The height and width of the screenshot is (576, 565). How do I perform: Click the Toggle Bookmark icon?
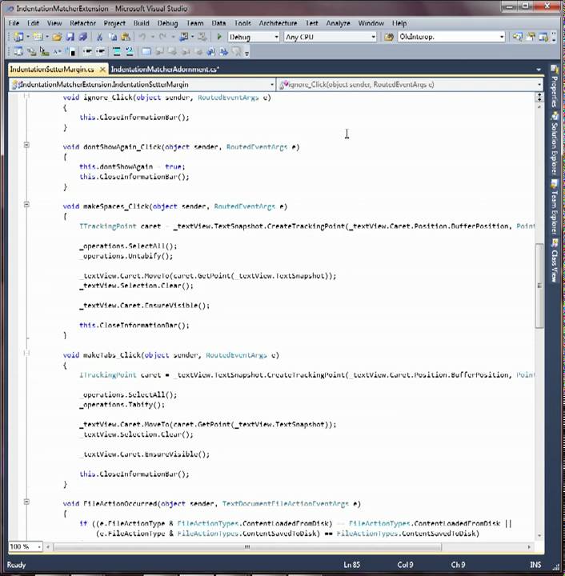(x=146, y=52)
